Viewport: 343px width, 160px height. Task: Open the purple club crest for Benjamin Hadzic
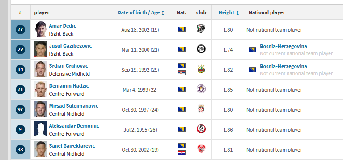point(201,89)
